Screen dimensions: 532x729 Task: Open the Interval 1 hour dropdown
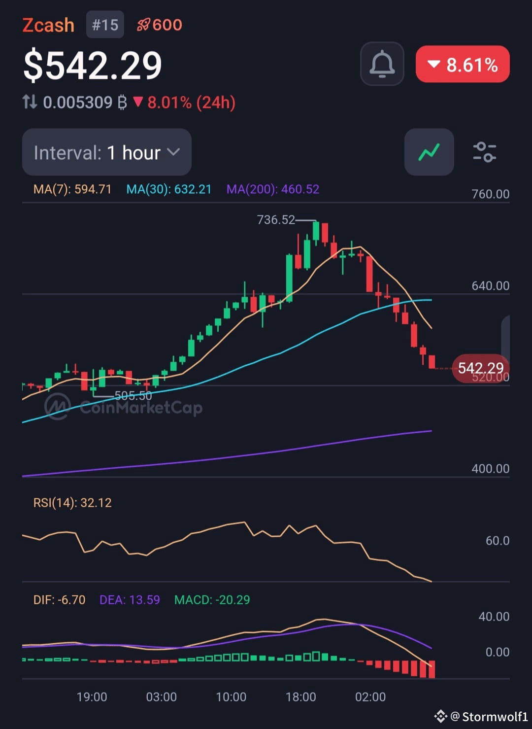[x=107, y=152]
